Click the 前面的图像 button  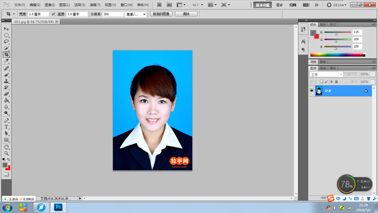(161, 14)
